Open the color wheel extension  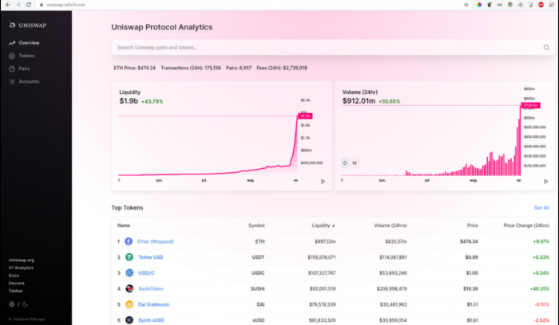click(479, 5)
